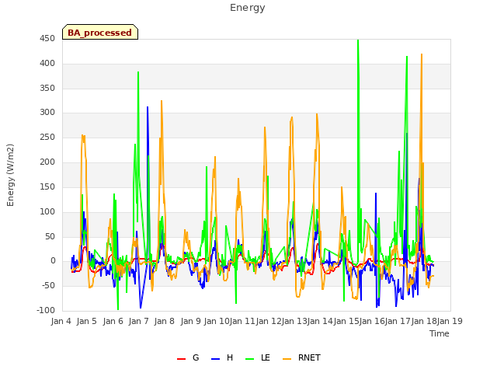Click the Jan 4 x-axis label
497x373 pixels.
tap(61, 321)
